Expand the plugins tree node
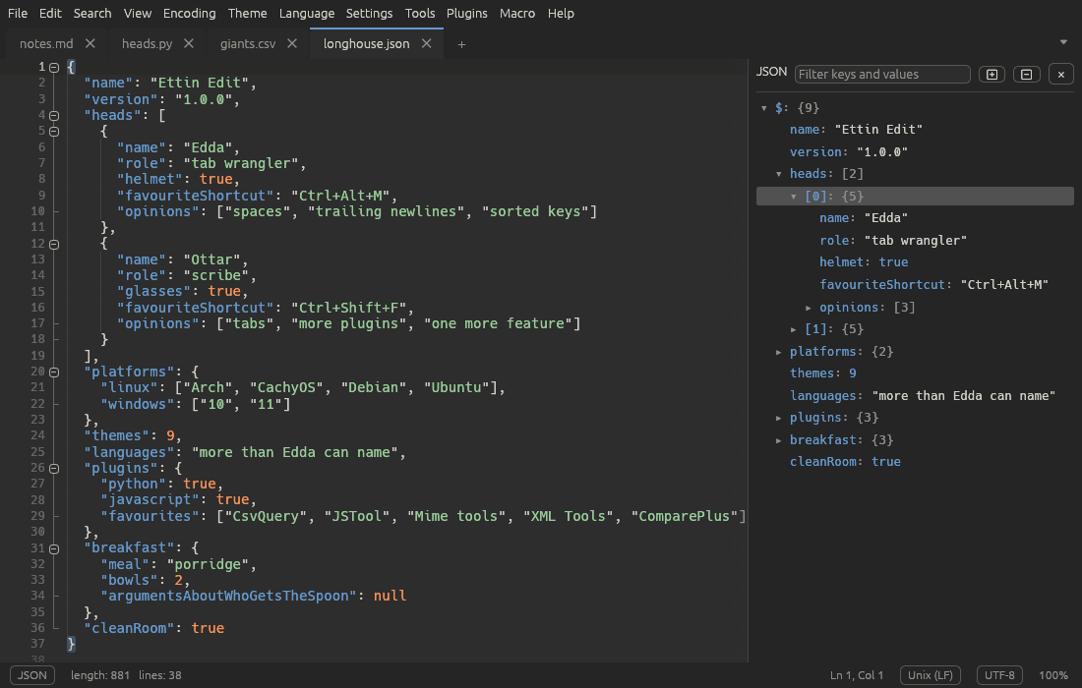 [778, 418]
